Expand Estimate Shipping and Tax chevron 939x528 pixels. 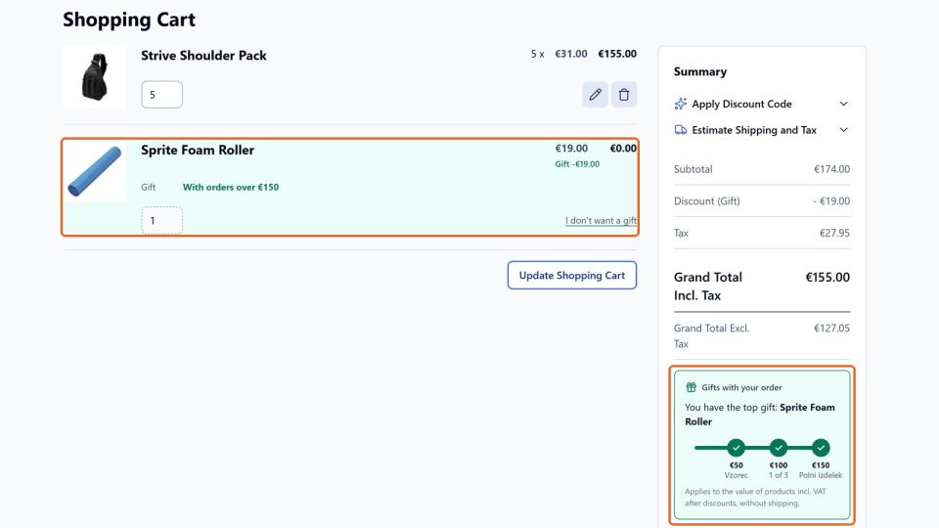tap(843, 130)
